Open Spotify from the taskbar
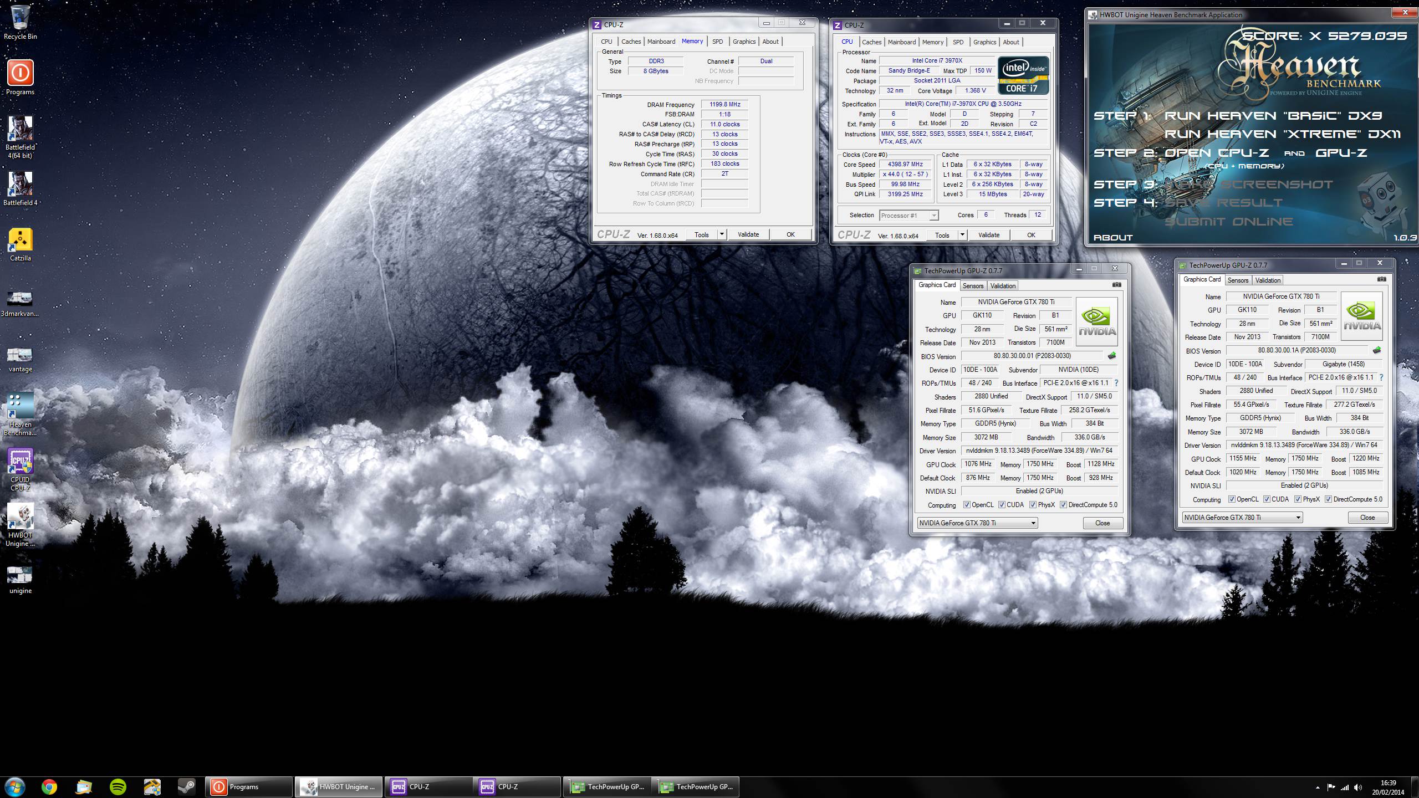 (x=118, y=786)
